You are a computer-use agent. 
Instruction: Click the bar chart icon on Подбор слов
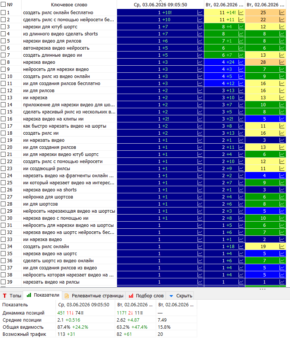[131, 296]
